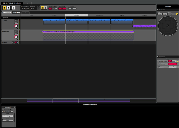Mute the Command track
Screen dimensions: 179x128
[x=16, y=34]
